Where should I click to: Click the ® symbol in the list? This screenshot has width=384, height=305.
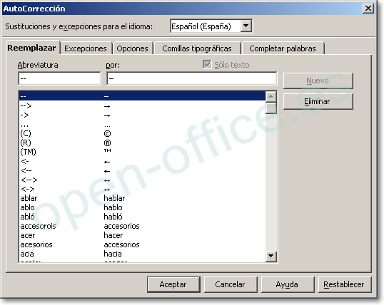coord(107,143)
